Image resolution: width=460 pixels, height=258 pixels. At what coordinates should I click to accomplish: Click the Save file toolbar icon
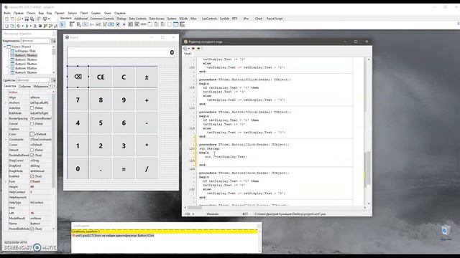(x=27, y=19)
